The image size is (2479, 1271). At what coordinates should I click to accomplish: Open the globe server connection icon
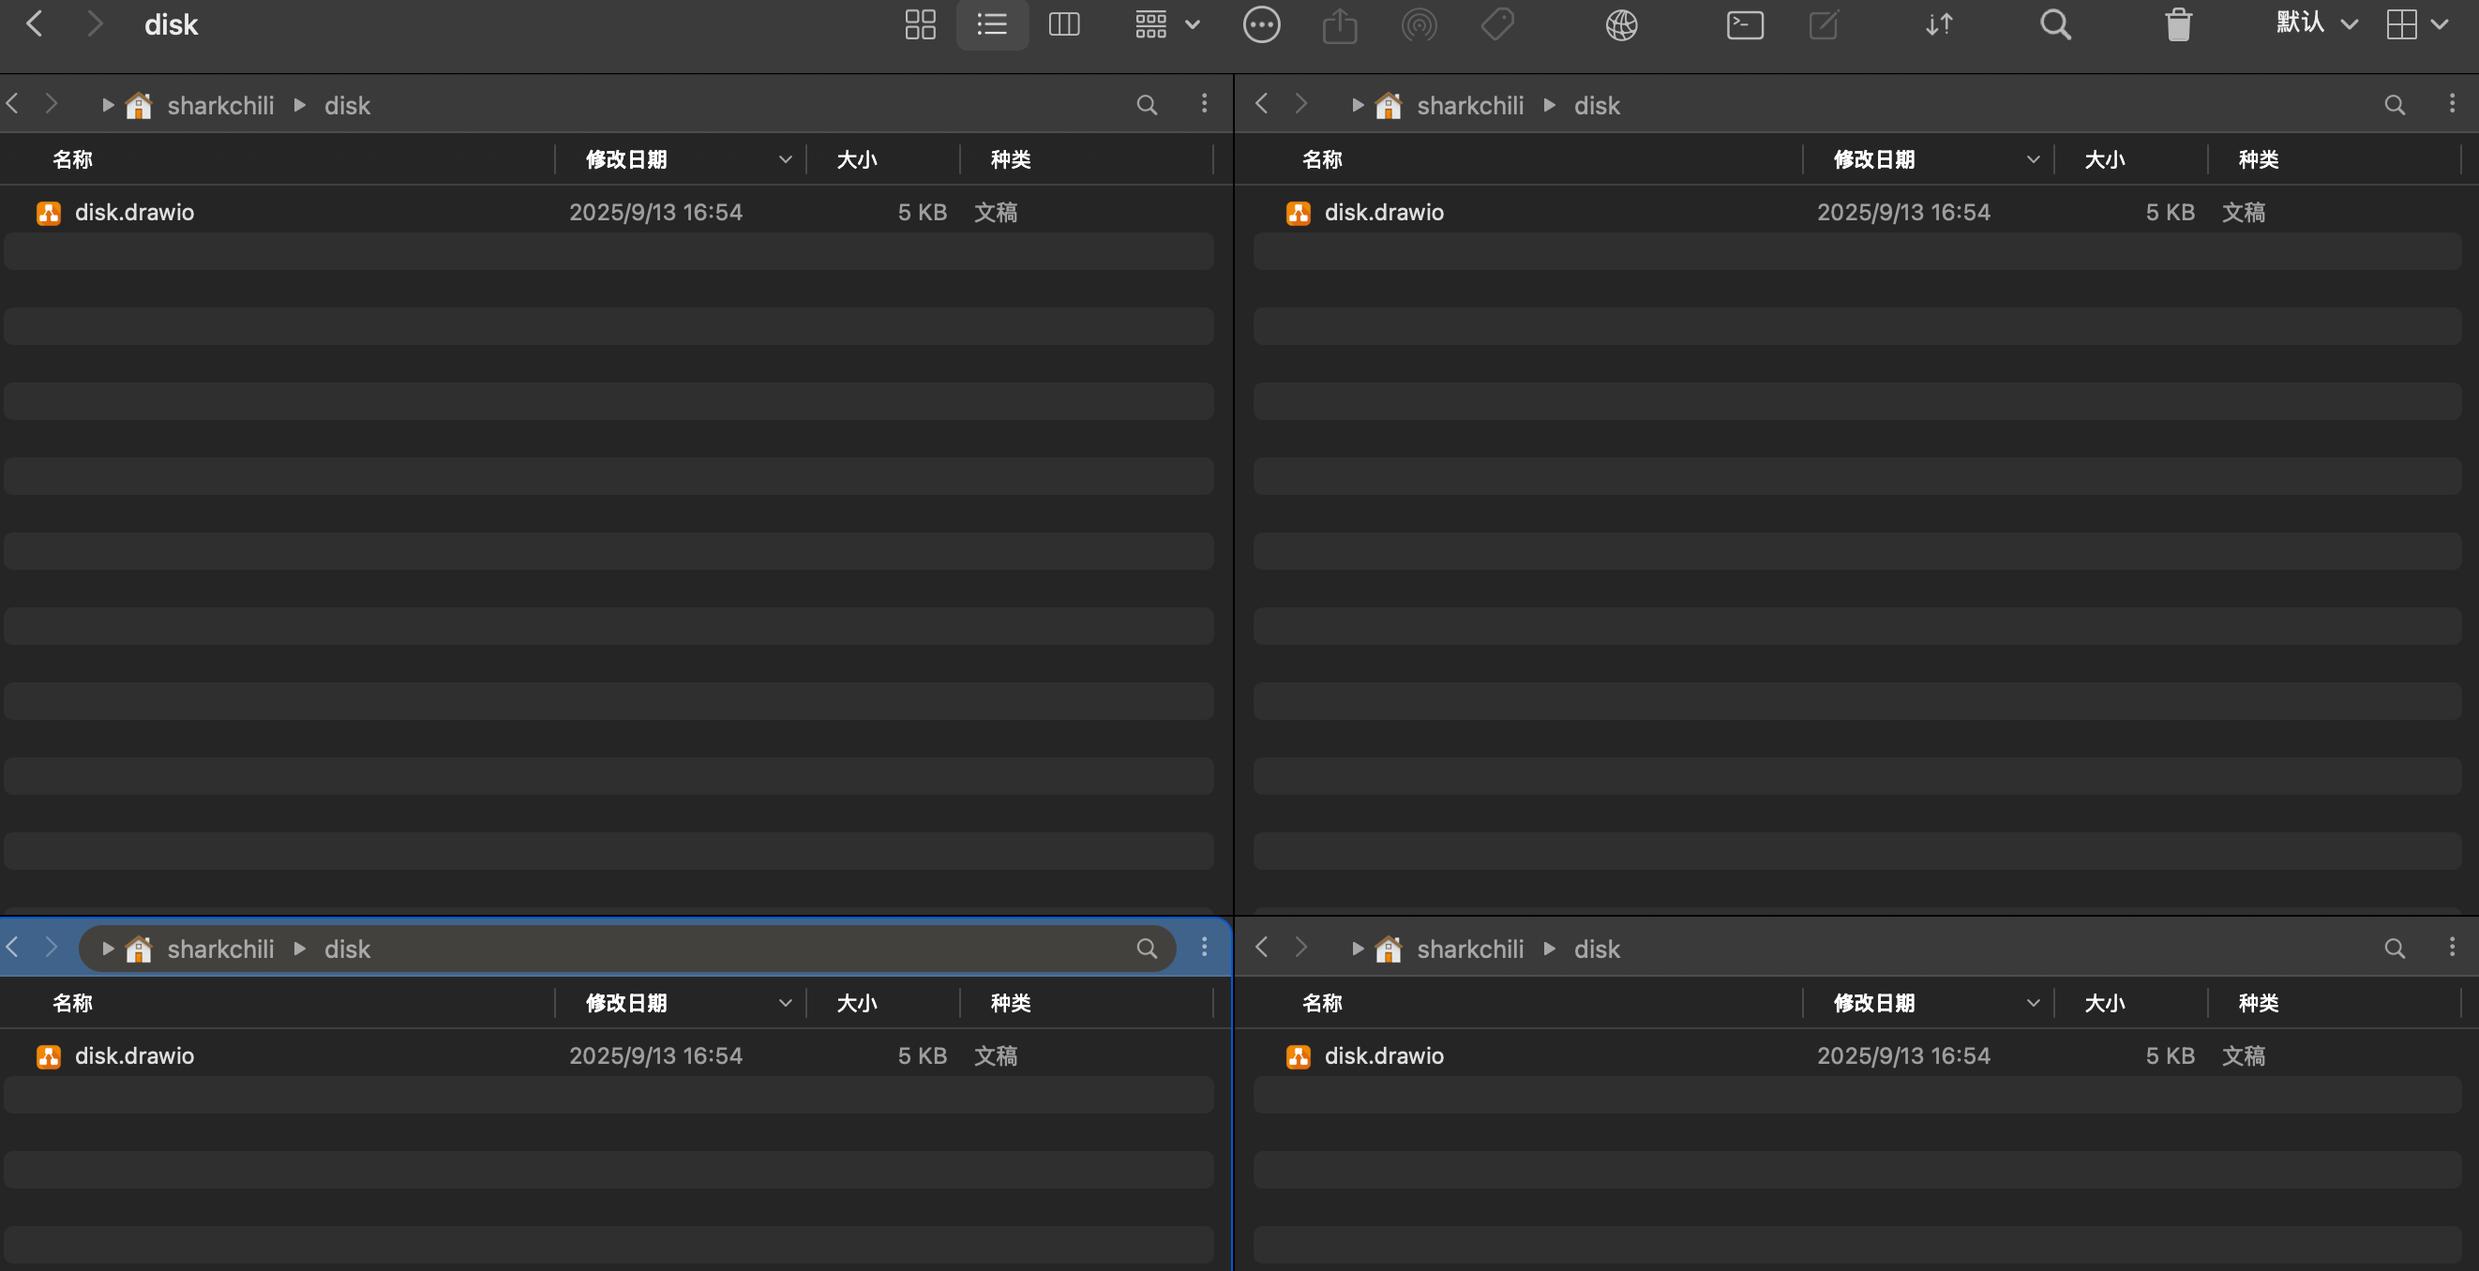click(1621, 25)
